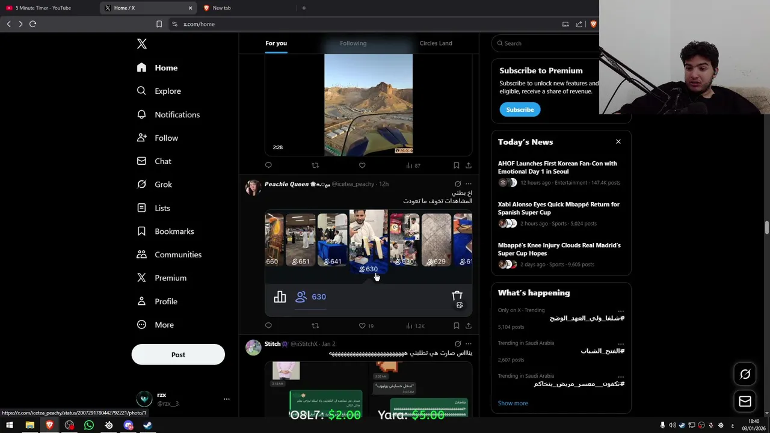Click Show more under What's happening
This screenshot has width=770, height=433.
[513, 404]
